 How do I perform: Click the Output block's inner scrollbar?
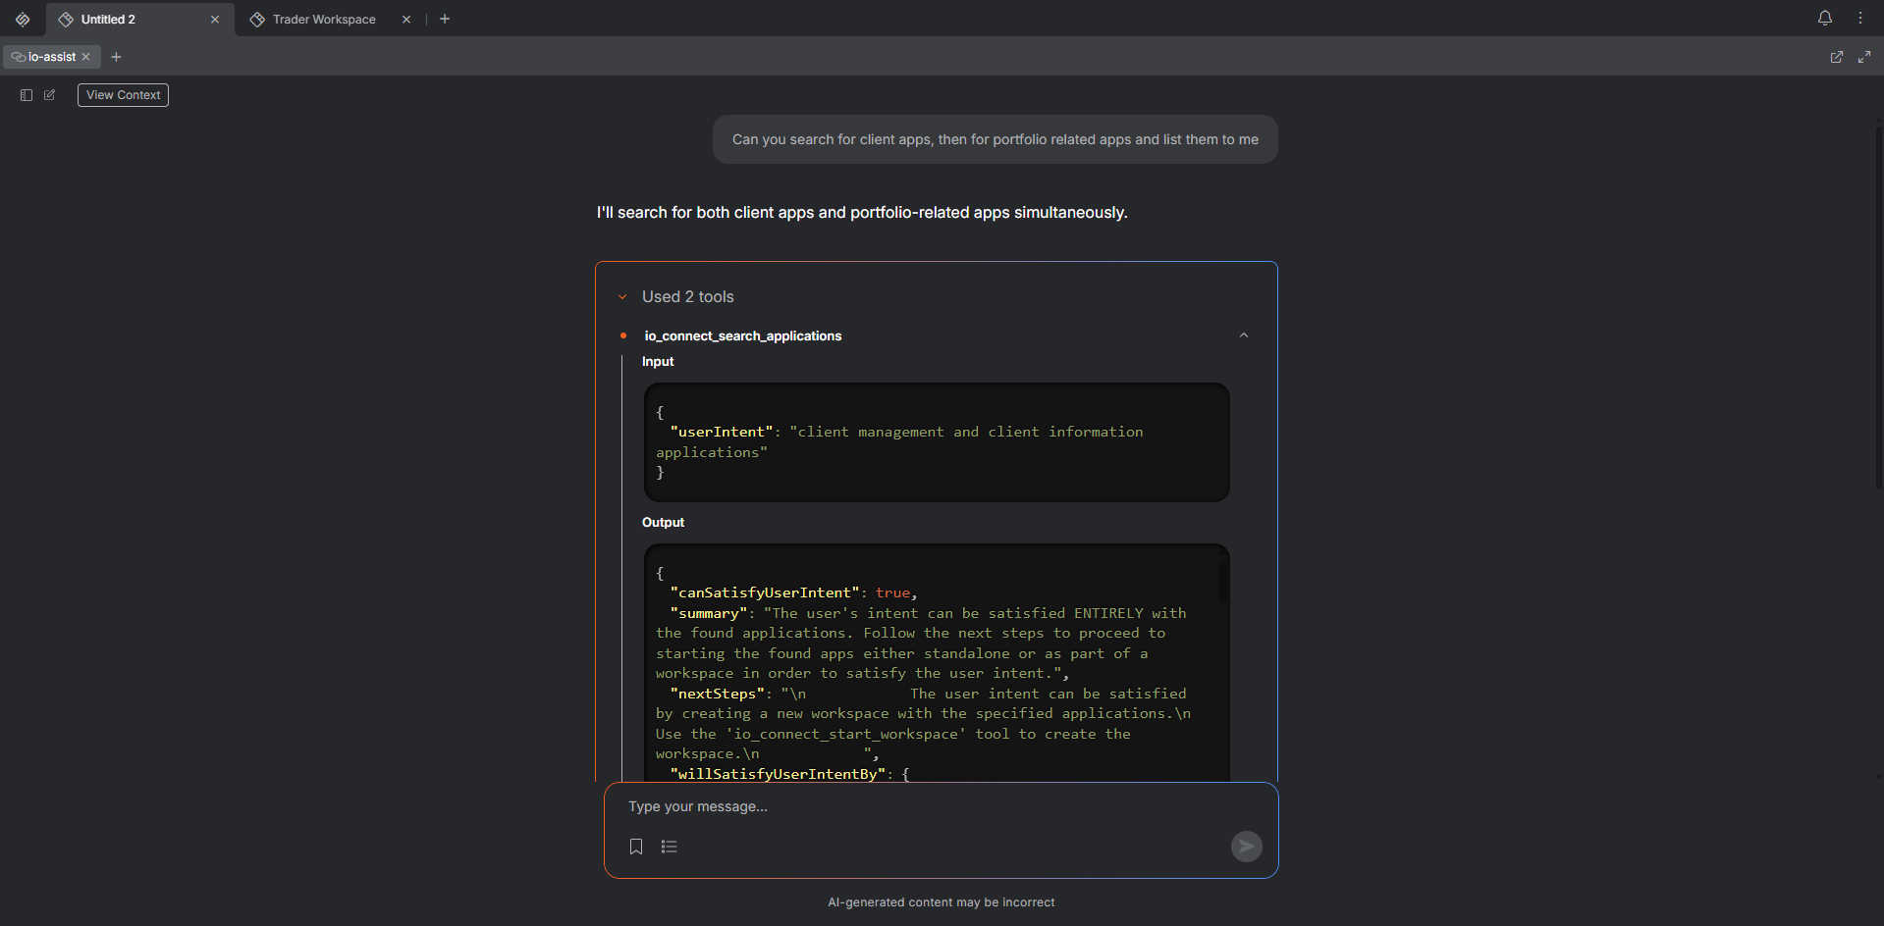tap(1222, 580)
